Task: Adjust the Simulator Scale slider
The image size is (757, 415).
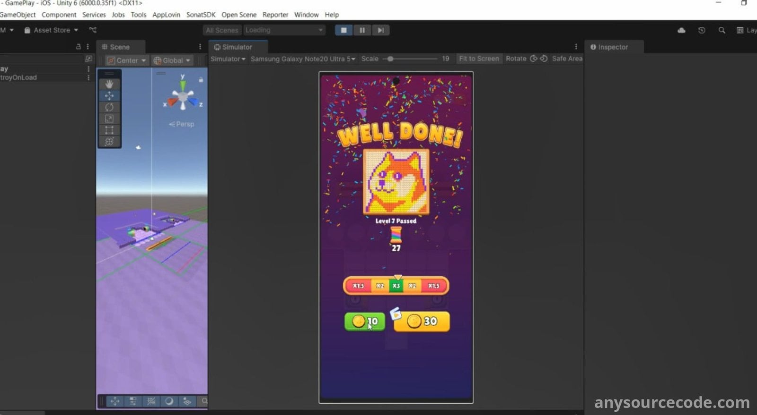Action: pos(390,59)
